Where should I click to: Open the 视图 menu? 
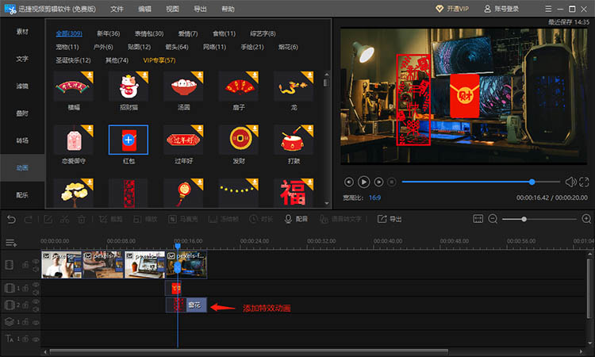coord(172,9)
